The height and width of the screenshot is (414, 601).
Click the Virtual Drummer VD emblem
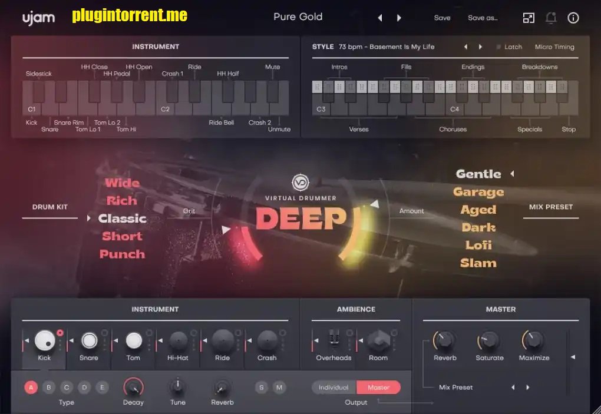300,183
